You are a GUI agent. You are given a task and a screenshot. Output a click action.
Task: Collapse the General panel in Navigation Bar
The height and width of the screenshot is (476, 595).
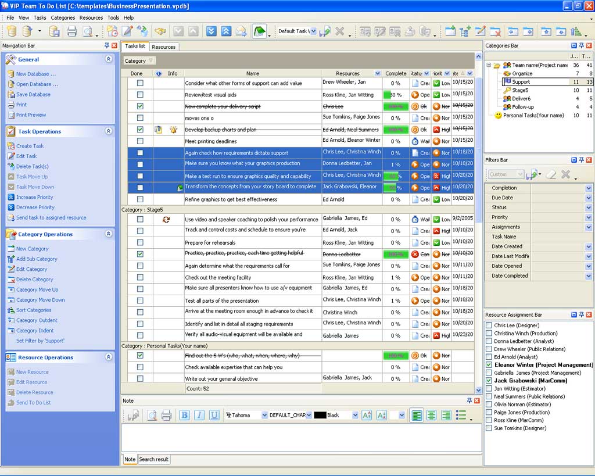point(108,59)
